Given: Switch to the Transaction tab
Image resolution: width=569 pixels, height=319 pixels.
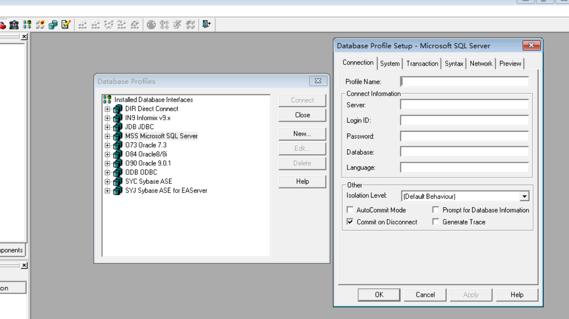Looking at the screenshot, I should click(x=422, y=63).
